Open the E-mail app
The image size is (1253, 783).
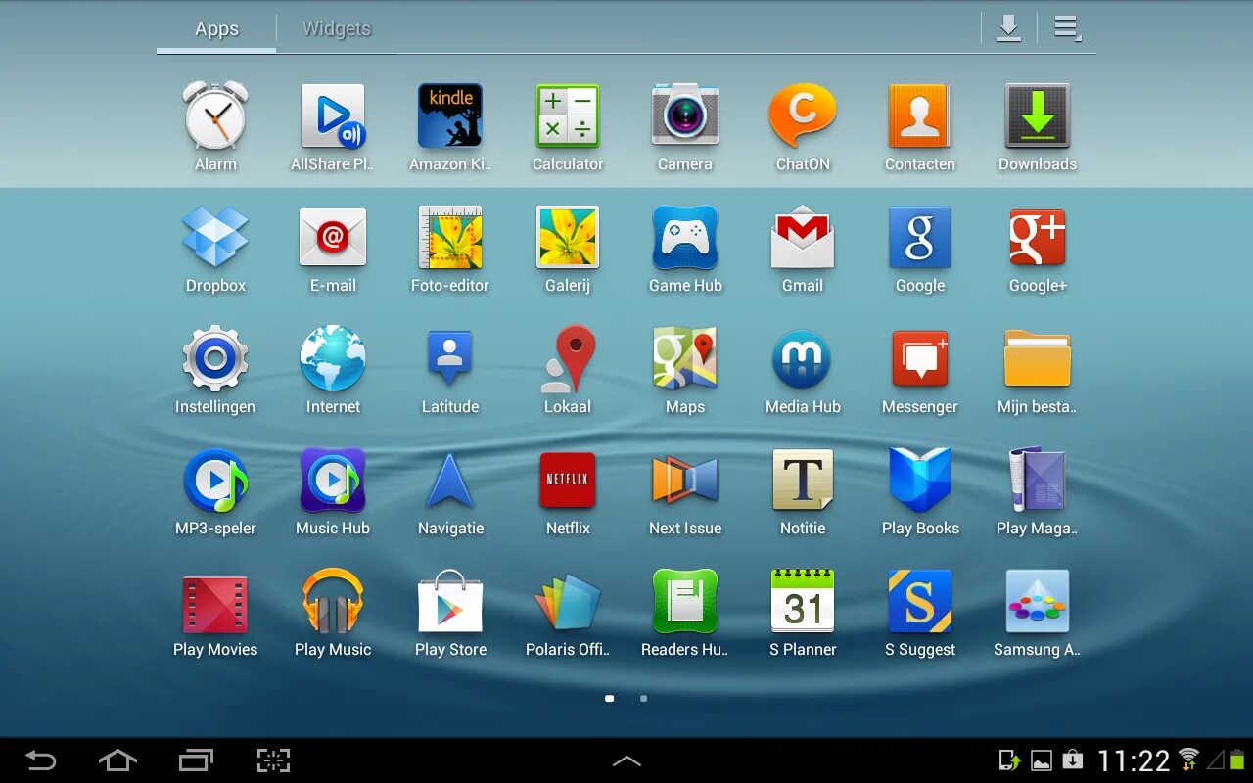click(x=333, y=238)
